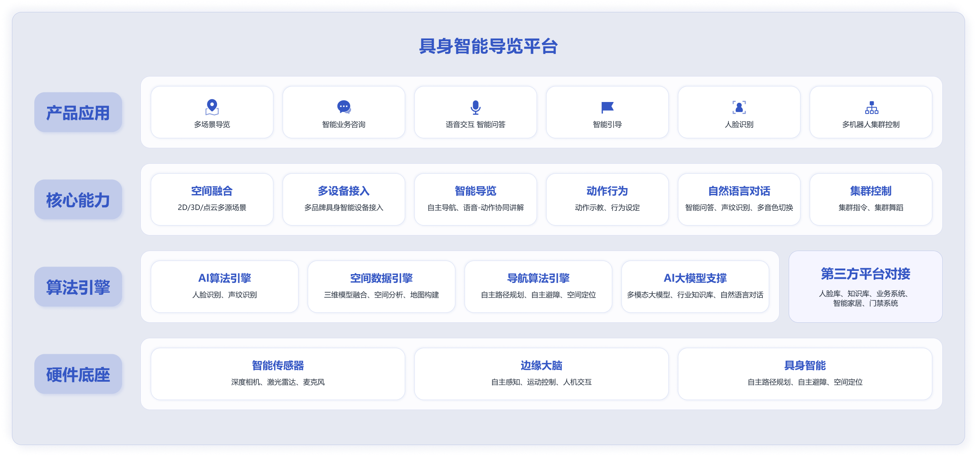Click the 智能导览 capability card
The width and height of the screenshot is (977, 457).
(x=475, y=199)
